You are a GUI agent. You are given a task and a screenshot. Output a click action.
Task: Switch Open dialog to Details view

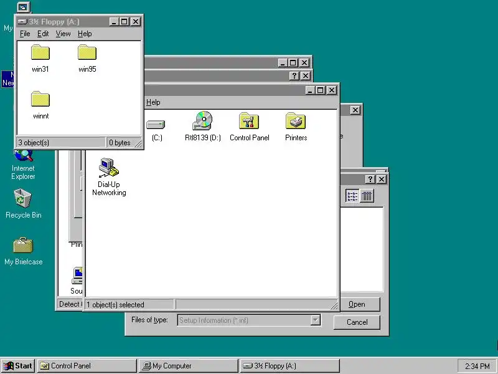pos(367,196)
